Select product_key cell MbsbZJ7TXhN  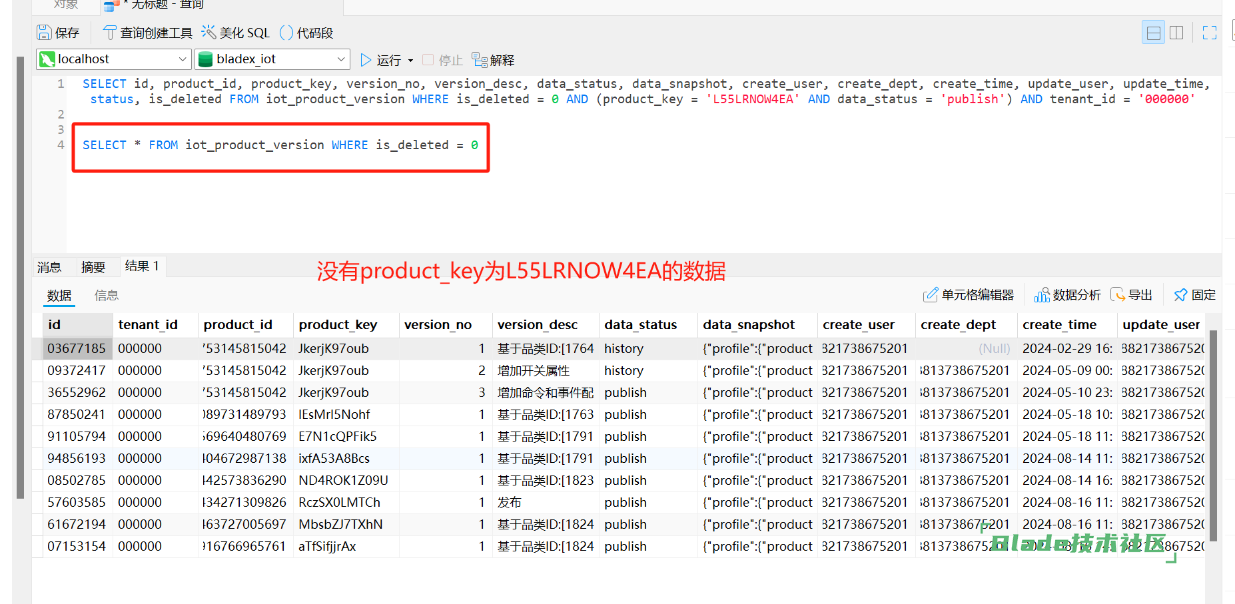346,524
